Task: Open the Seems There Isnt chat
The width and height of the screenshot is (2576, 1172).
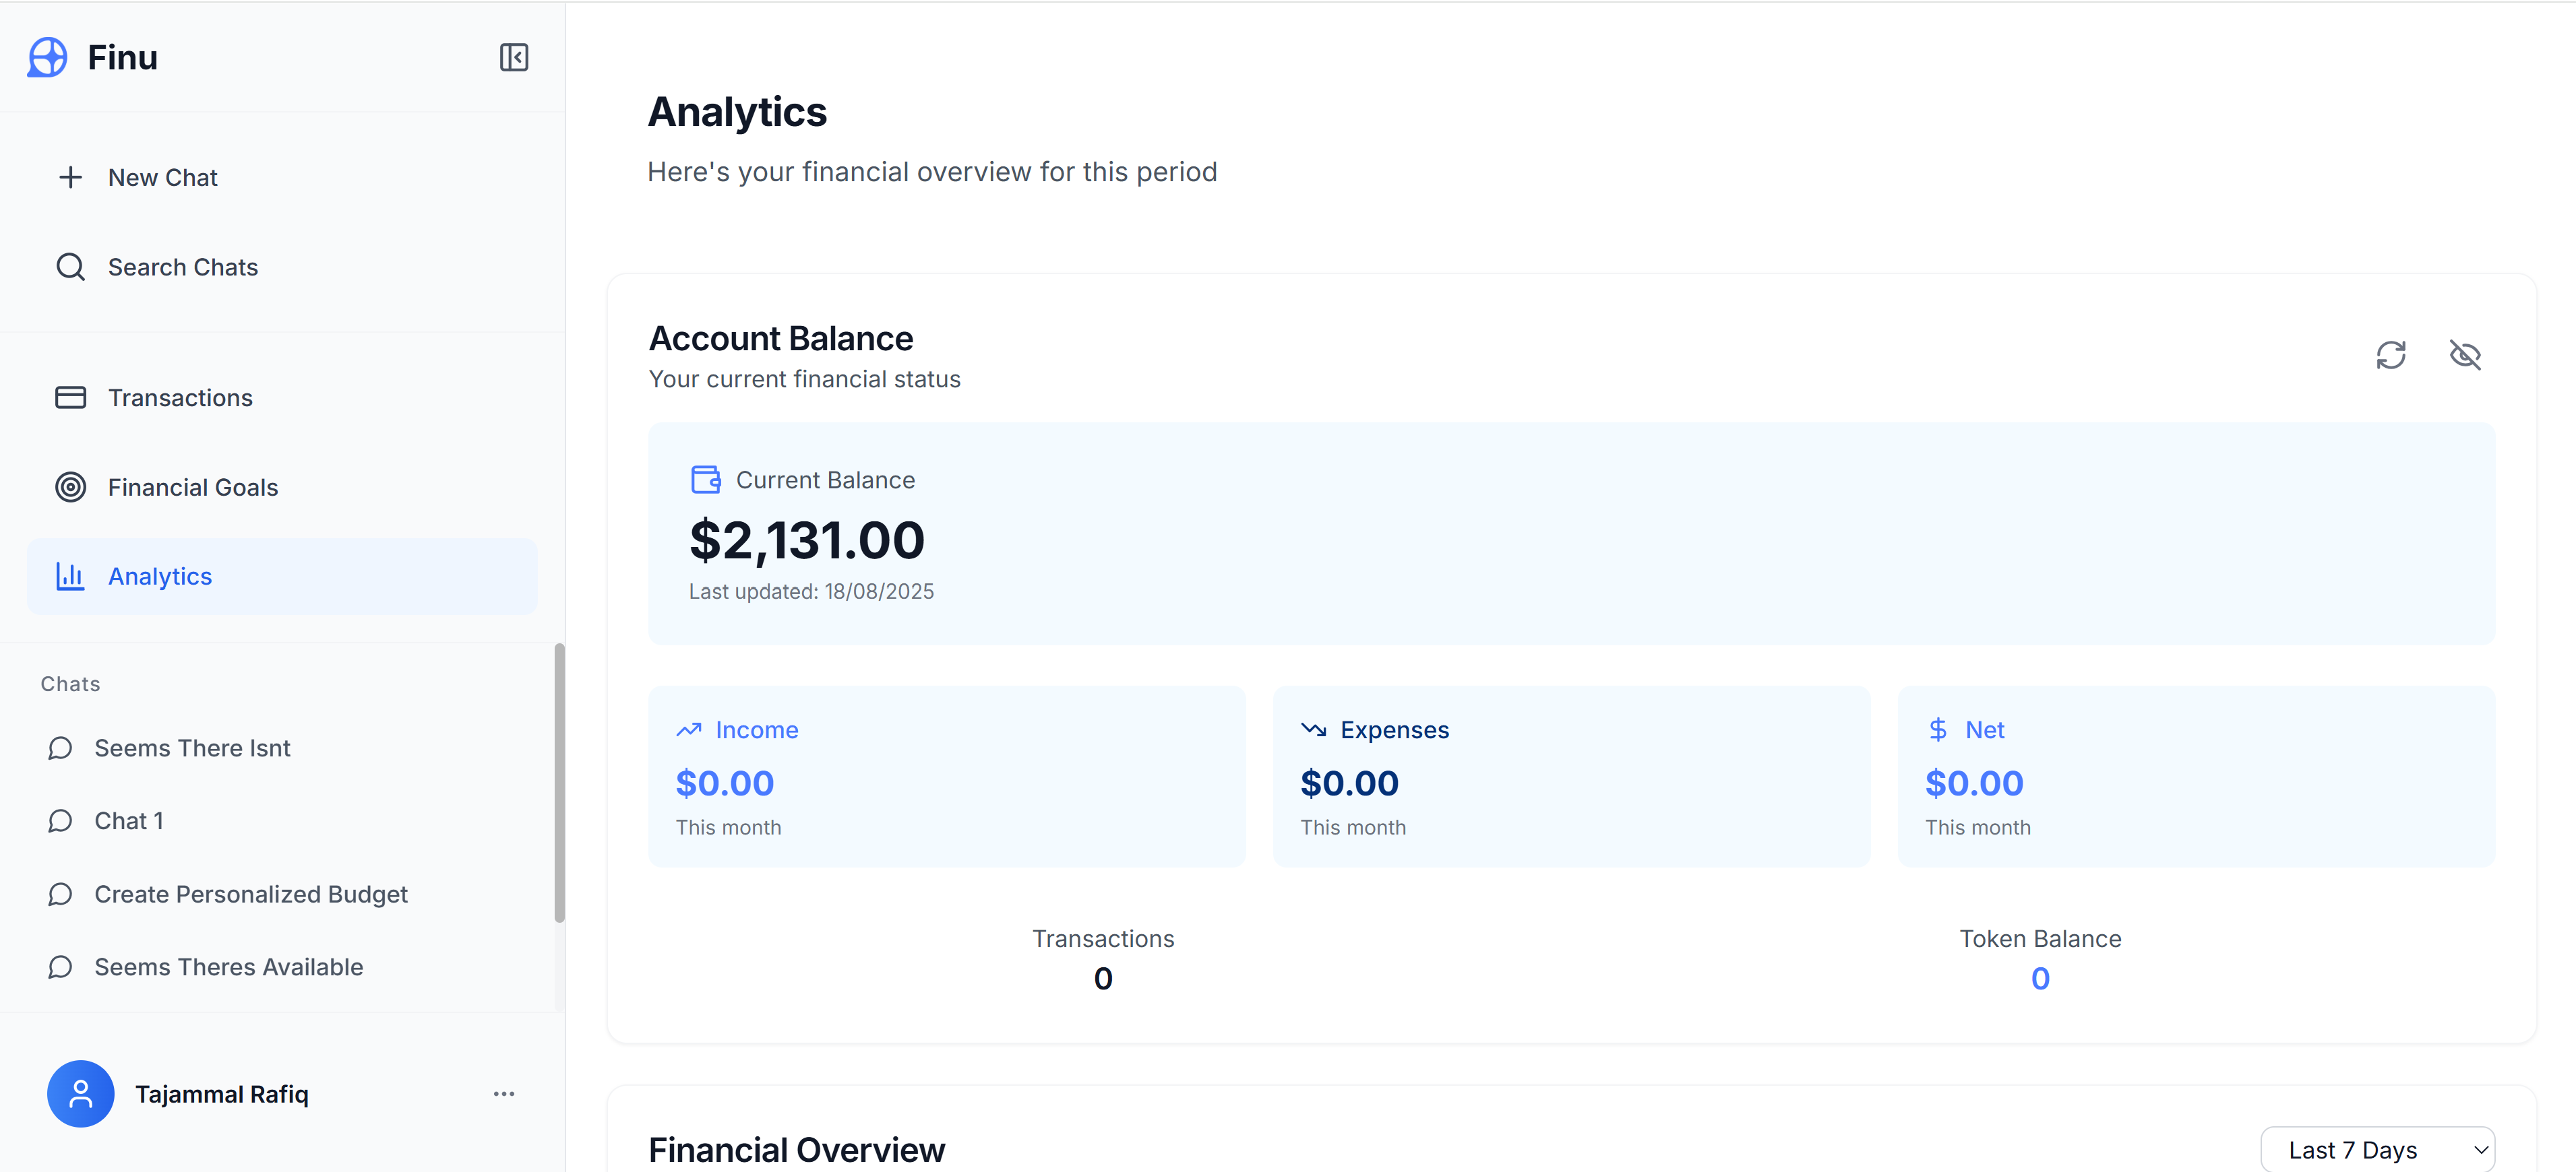Action: [x=192, y=748]
